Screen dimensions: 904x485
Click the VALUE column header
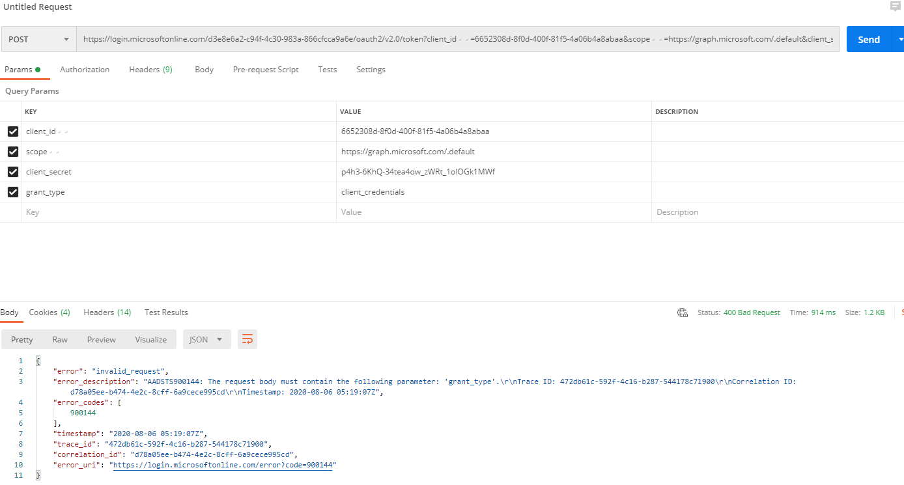pyautogui.click(x=350, y=112)
